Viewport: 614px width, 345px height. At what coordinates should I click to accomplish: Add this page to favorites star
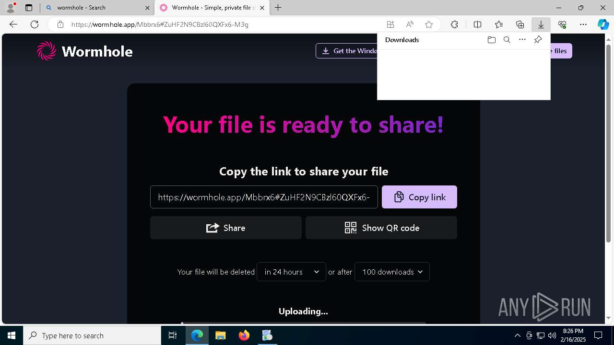(429, 24)
